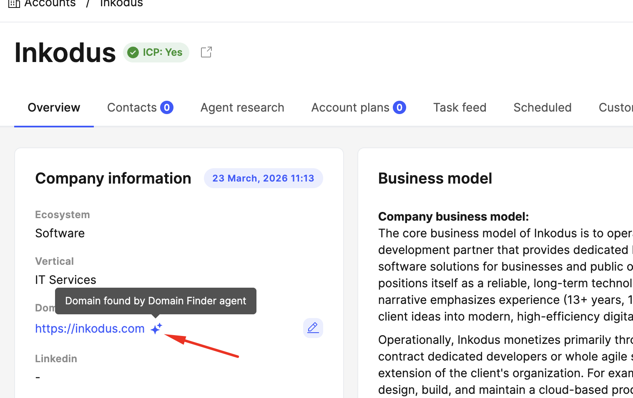
Task: Open the https://inkodus.com domain link
Action: pos(90,328)
